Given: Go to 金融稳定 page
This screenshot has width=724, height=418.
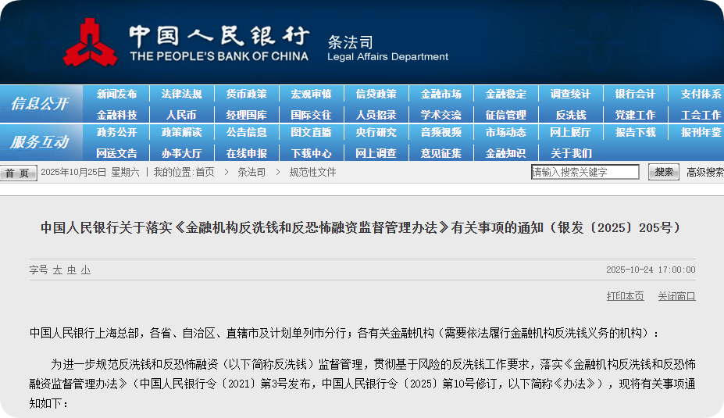Looking at the screenshot, I should pyautogui.click(x=505, y=94).
